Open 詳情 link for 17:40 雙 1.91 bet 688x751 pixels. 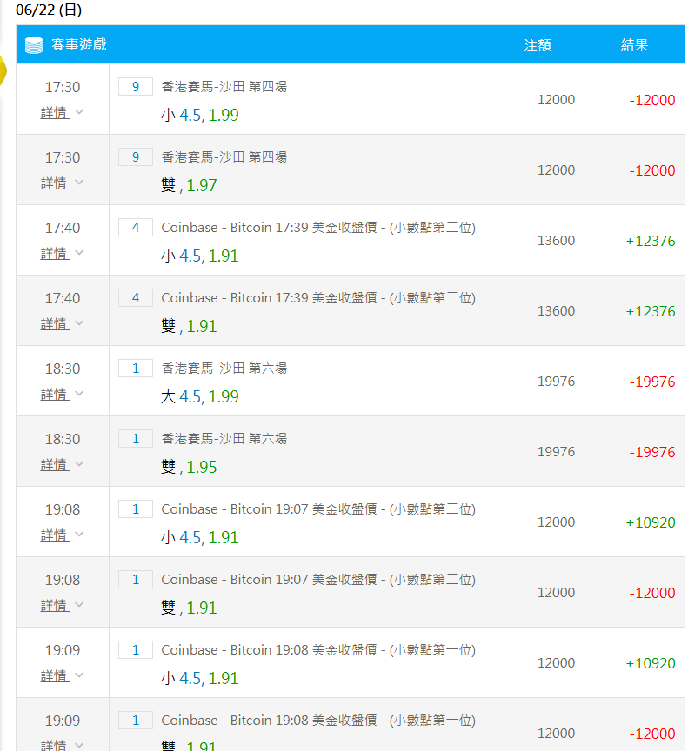(55, 324)
